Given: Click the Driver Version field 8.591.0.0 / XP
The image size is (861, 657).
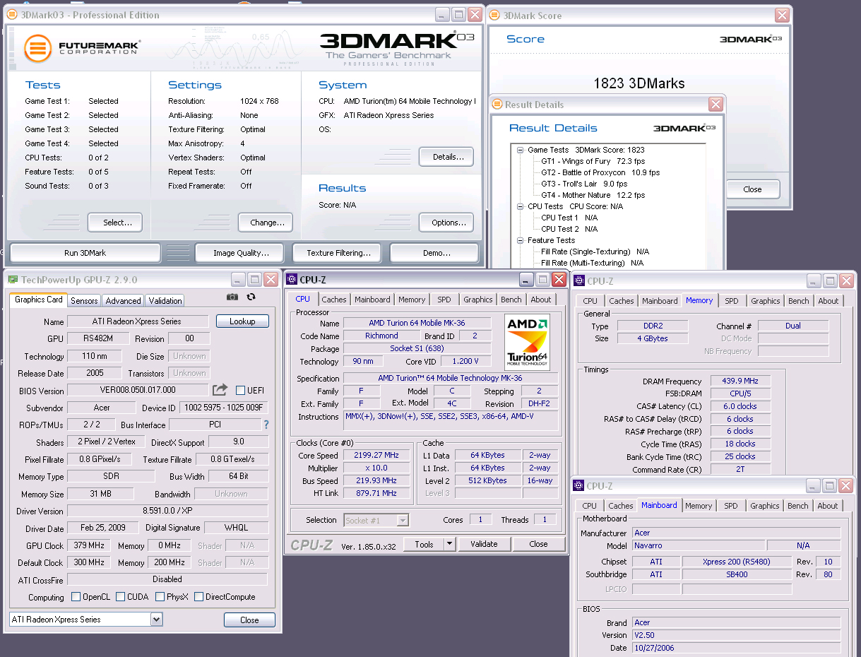Looking at the screenshot, I should tap(167, 511).
